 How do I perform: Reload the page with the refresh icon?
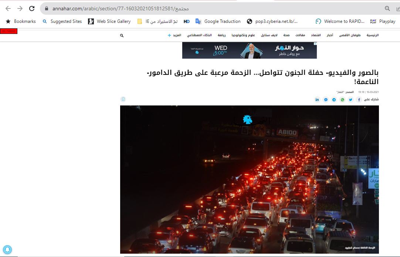(x=32, y=8)
